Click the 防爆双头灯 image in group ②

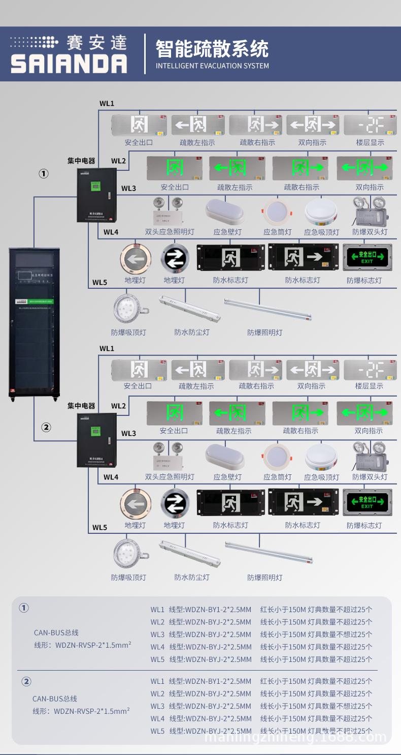[370, 456]
